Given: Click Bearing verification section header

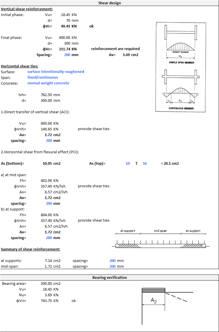Looking at the screenshot, I should 109,277.
